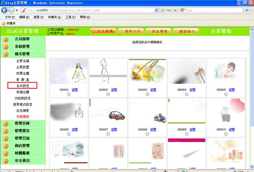Choose the radio button under template 000004
Viewport: 254px width, 172px height.
(186, 94)
